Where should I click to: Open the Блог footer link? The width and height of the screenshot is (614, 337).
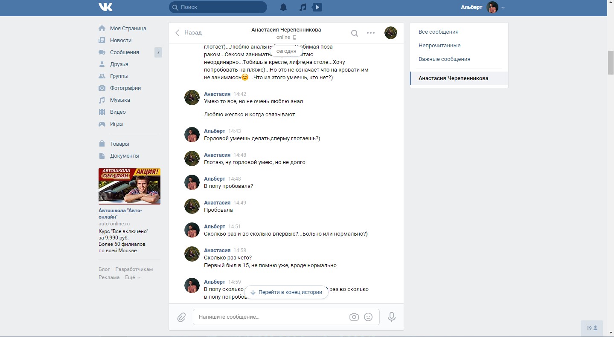(x=104, y=269)
